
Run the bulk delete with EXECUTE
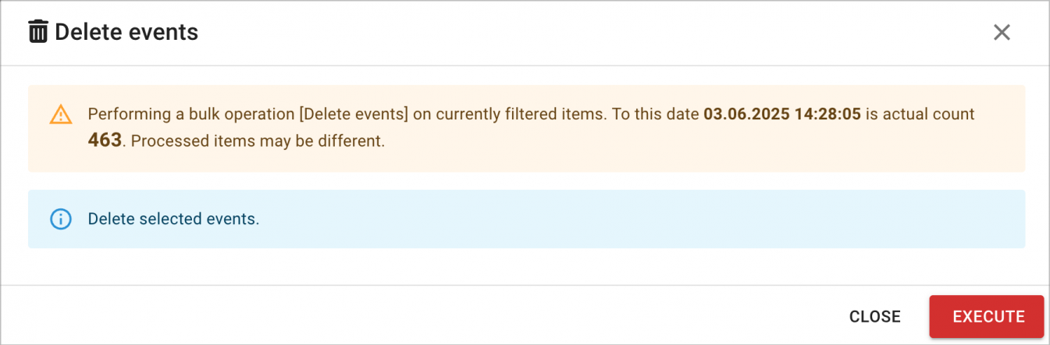(988, 317)
